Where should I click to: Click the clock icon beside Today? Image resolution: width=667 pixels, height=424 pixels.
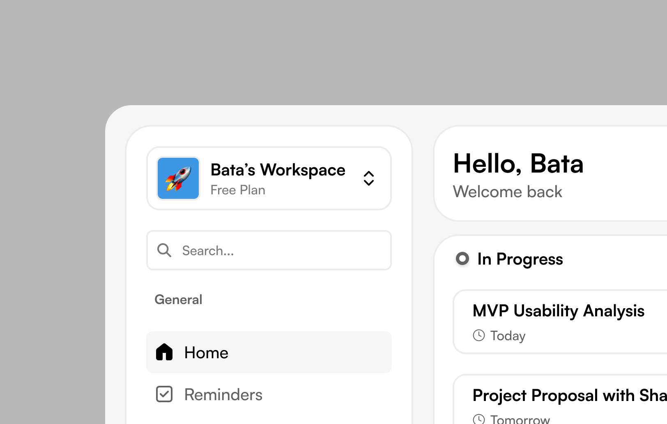[x=479, y=335]
